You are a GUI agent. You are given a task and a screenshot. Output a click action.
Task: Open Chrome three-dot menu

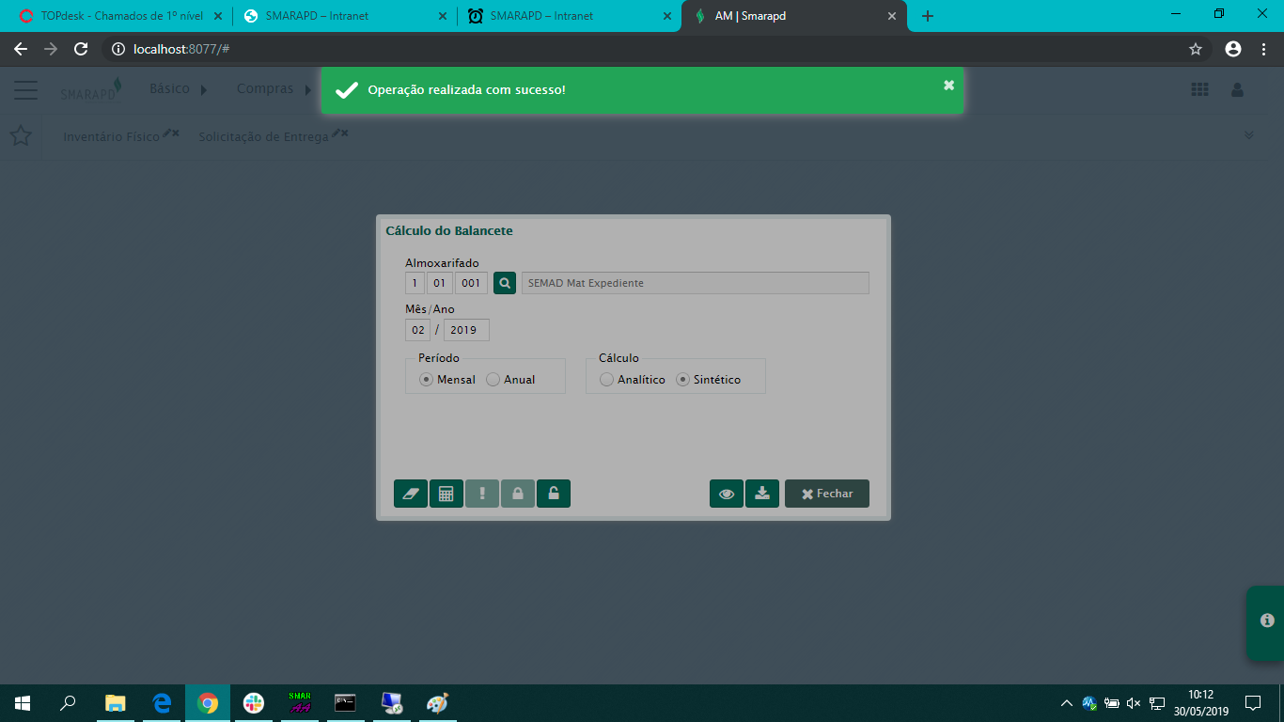[x=1264, y=49]
